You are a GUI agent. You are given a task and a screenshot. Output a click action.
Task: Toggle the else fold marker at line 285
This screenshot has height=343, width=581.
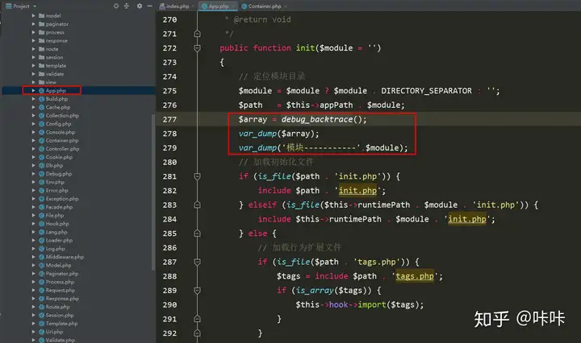point(197,233)
